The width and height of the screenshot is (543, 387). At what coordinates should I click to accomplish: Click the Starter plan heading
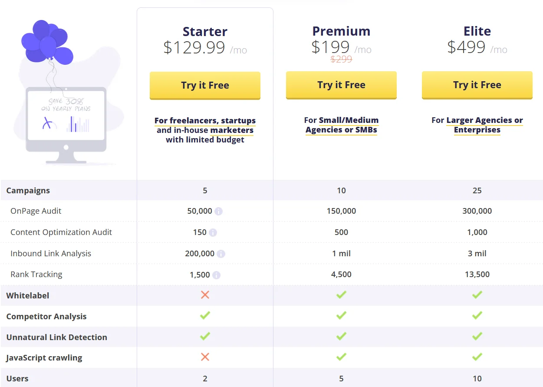click(x=205, y=32)
